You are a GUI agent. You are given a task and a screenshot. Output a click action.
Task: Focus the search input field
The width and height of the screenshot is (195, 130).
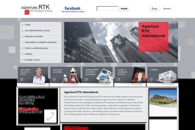click(108, 8)
